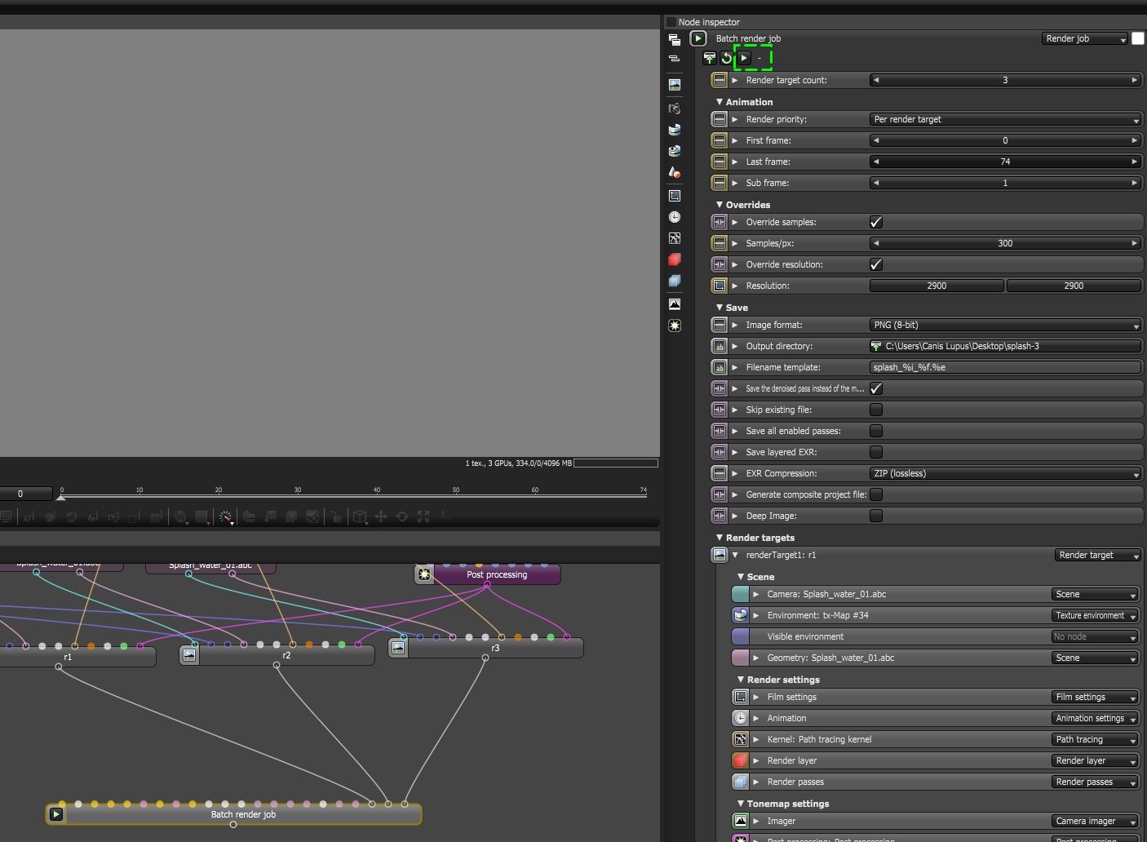Open the Texture environment dropdown
This screenshot has height=842, width=1147.
[x=1095, y=615]
